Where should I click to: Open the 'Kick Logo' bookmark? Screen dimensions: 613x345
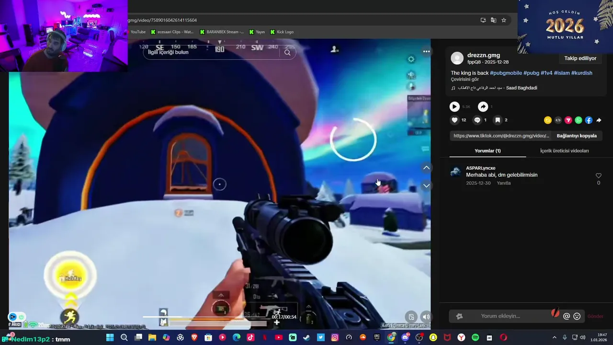tap(282, 32)
